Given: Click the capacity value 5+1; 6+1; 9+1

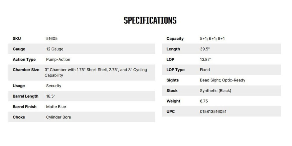Looking at the screenshot, I should [x=212, y=39].
